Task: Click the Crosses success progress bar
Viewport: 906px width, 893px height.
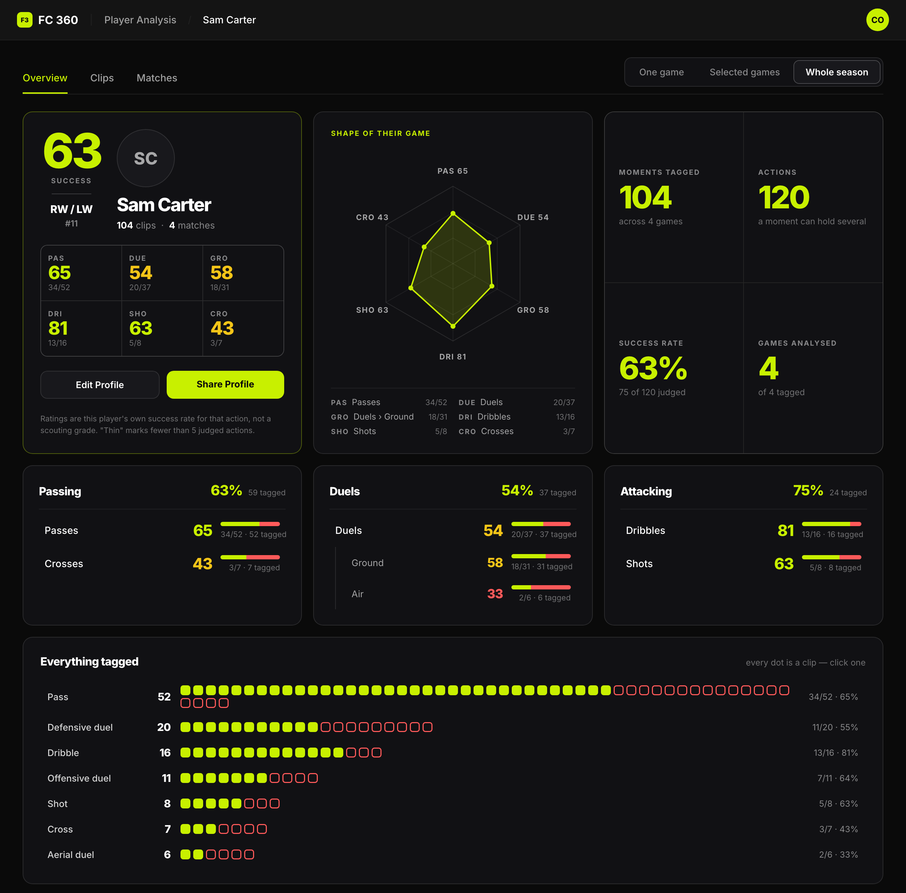Action: tap(250, 557)
